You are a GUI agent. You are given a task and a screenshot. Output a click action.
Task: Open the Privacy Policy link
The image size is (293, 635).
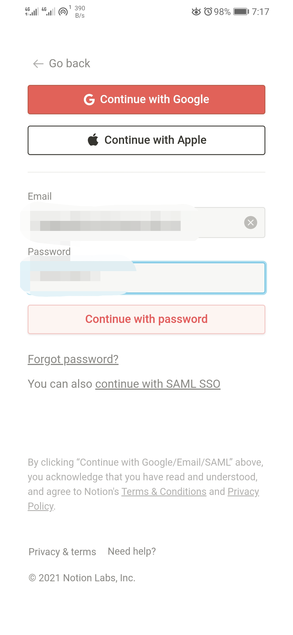[x=243, y=491]
